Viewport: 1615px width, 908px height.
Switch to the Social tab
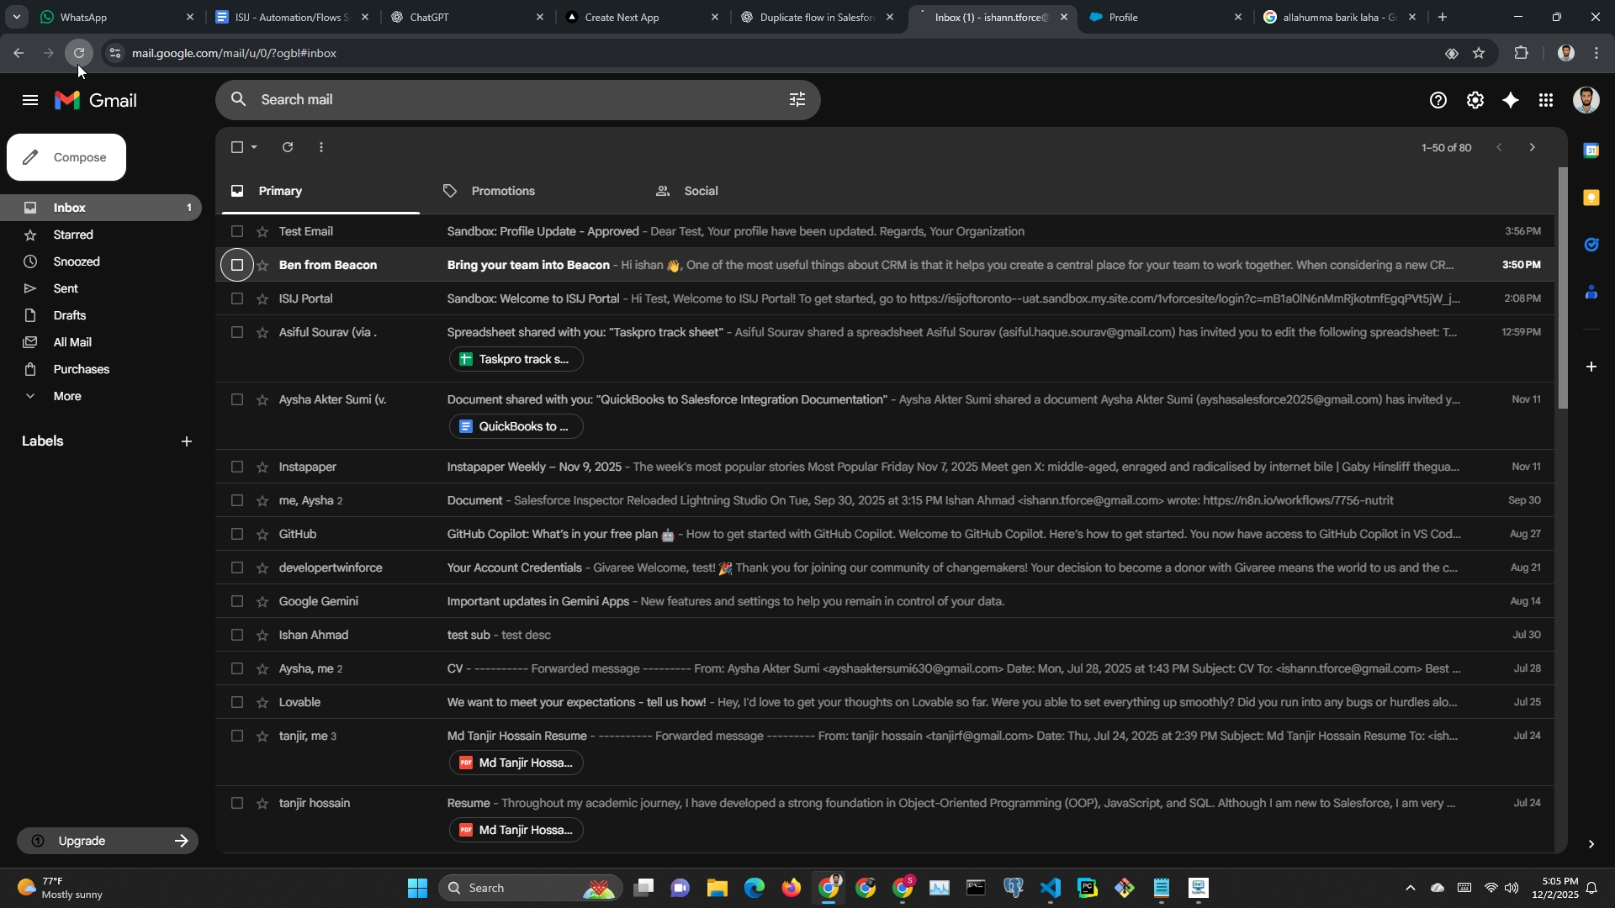(x=700, y=191)
